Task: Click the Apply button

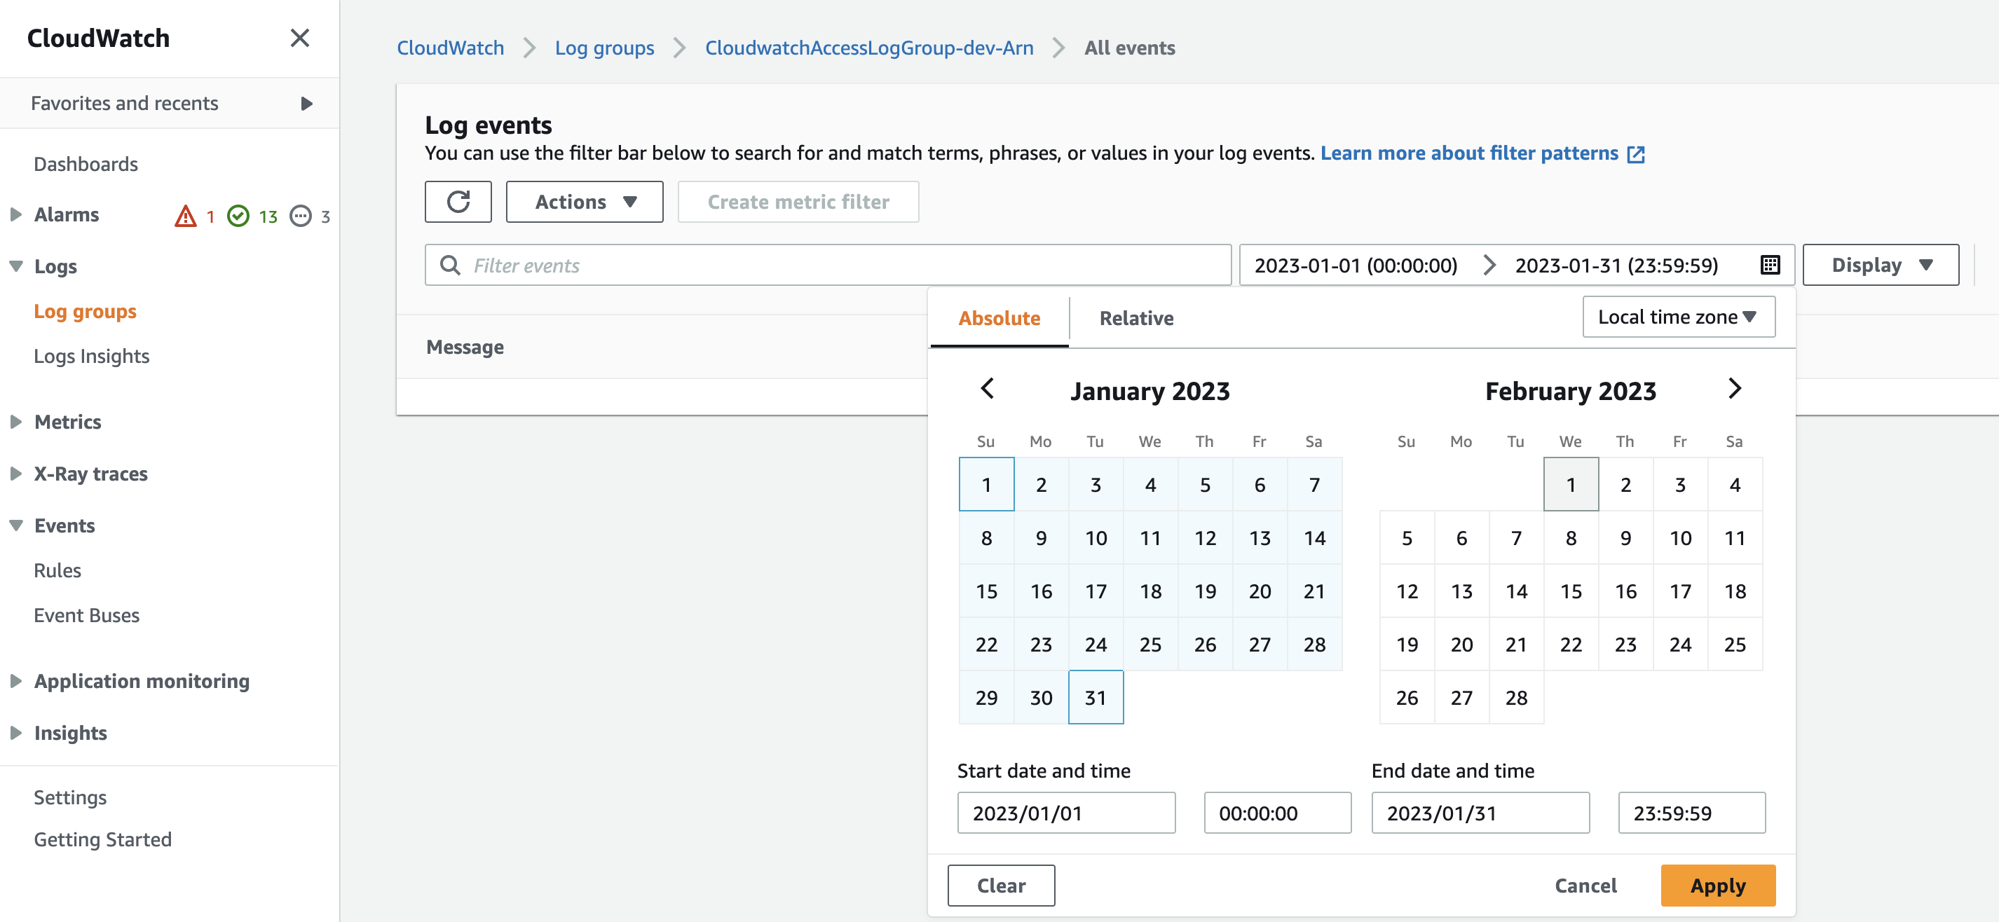Action: coord(1718,886)
